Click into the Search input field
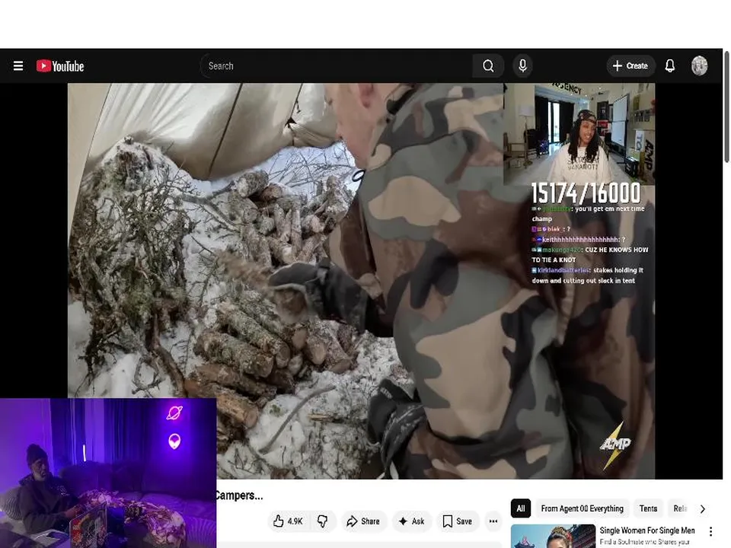The image size is (731, 548). click(337, 65)
